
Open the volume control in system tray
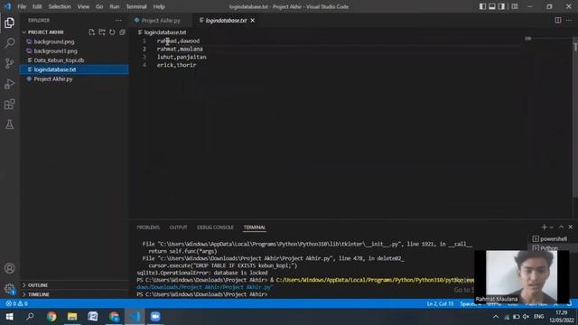526,317
